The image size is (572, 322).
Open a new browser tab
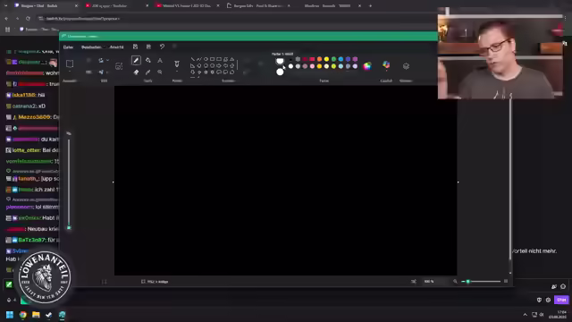coord(370,6)
